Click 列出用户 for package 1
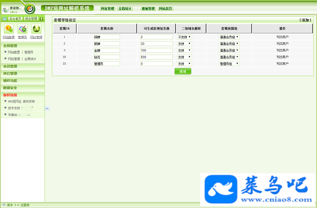The image size is (317, 208). [283, 37]
